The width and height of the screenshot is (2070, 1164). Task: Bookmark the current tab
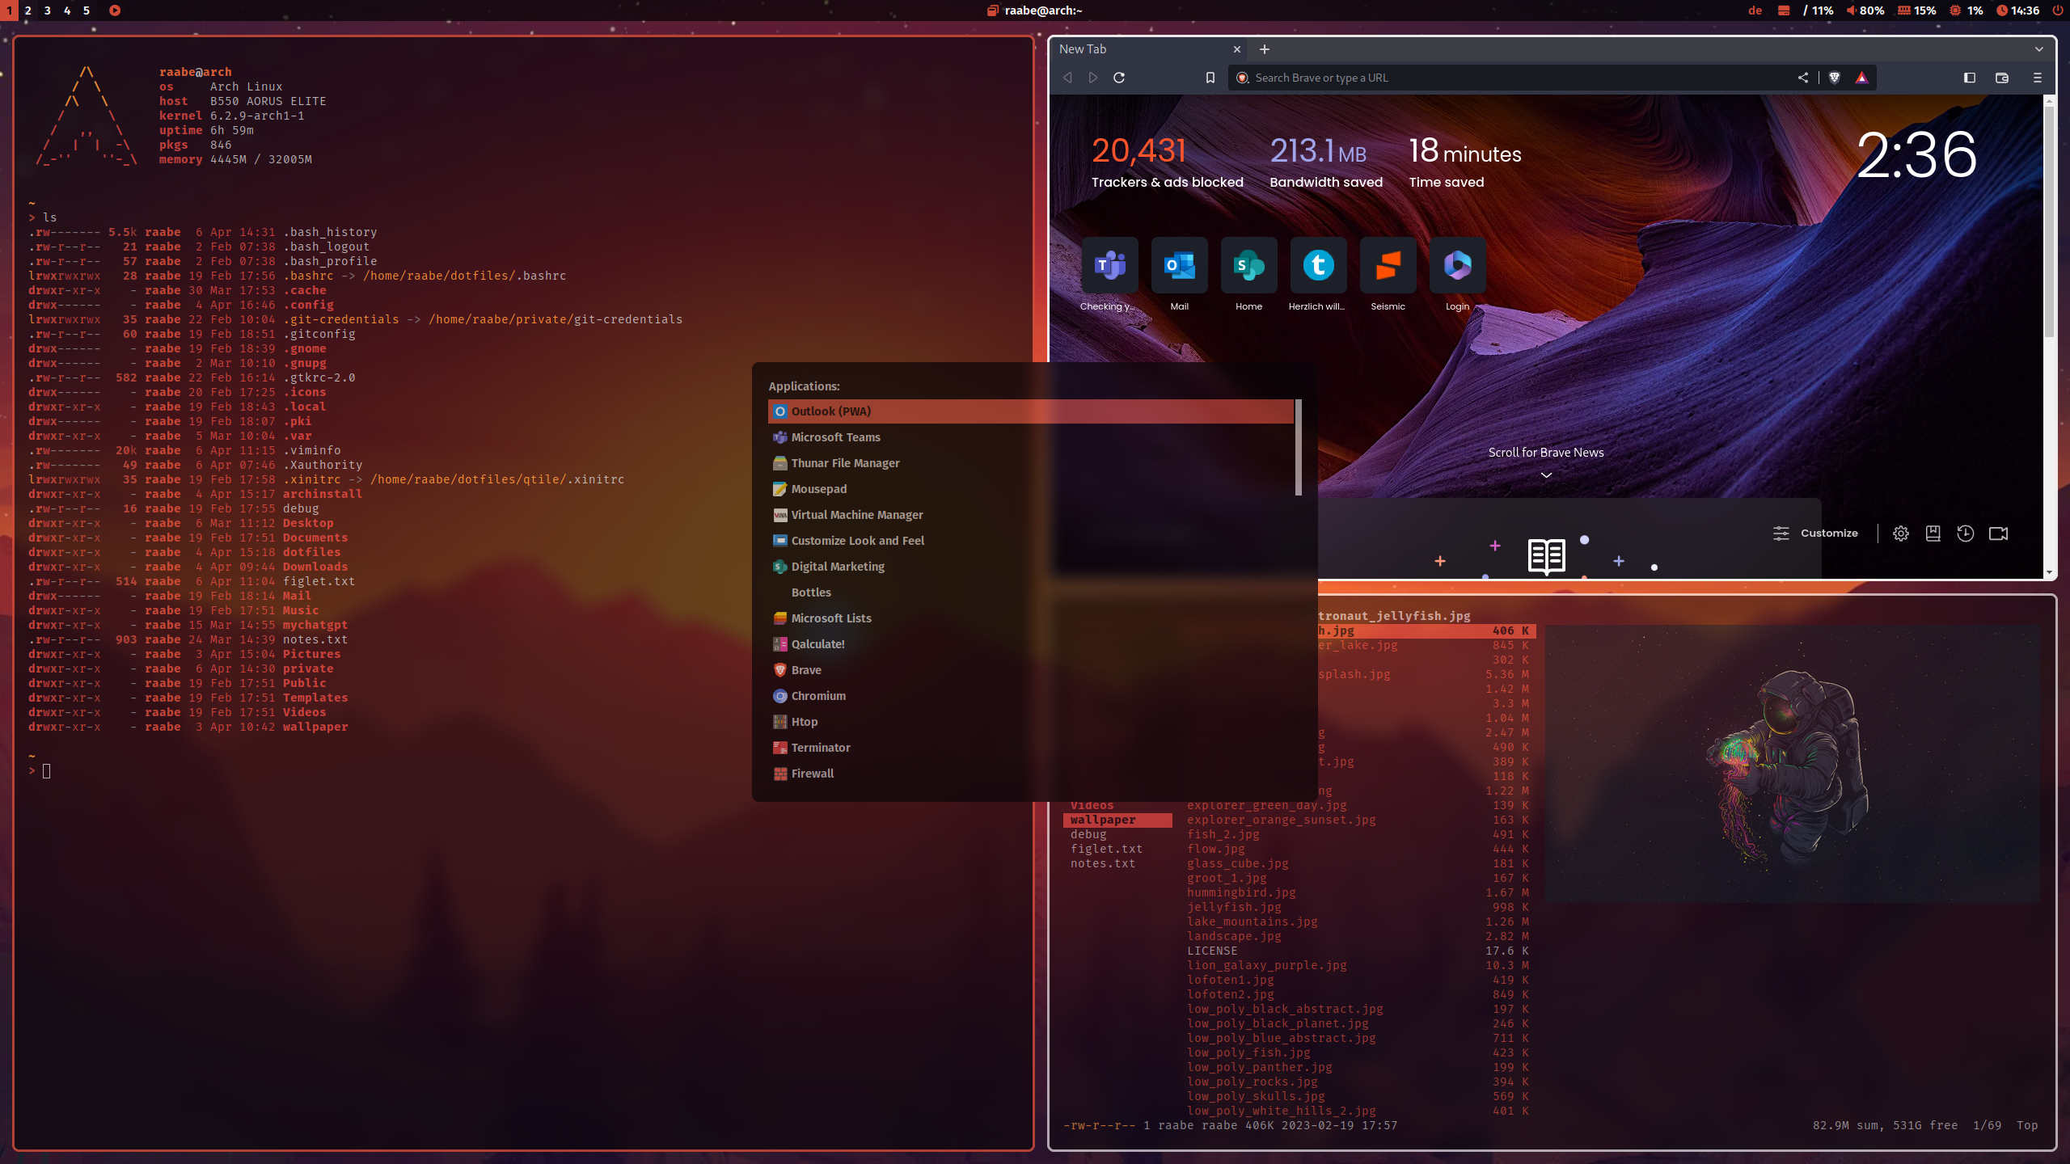(1210, 78)
